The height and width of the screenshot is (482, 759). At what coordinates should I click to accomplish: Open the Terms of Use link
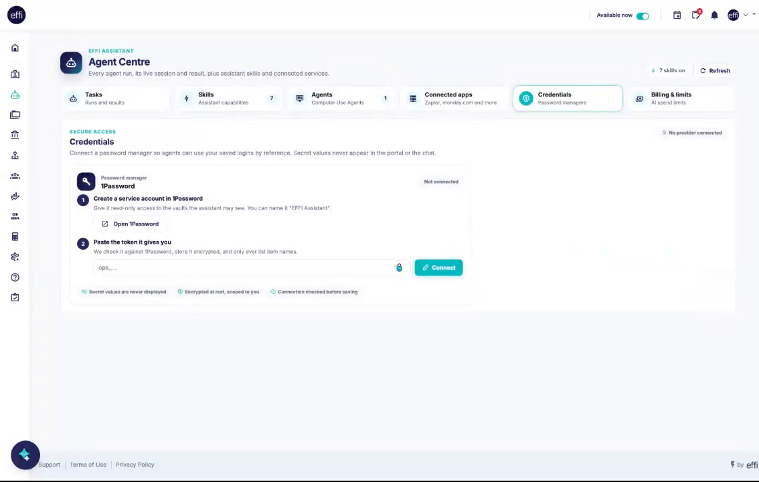tap(88, 465)
